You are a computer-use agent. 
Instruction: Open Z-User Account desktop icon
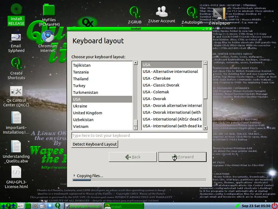click(162, 15)
